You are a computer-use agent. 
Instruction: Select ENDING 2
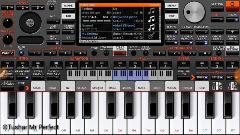coord(217,65)
